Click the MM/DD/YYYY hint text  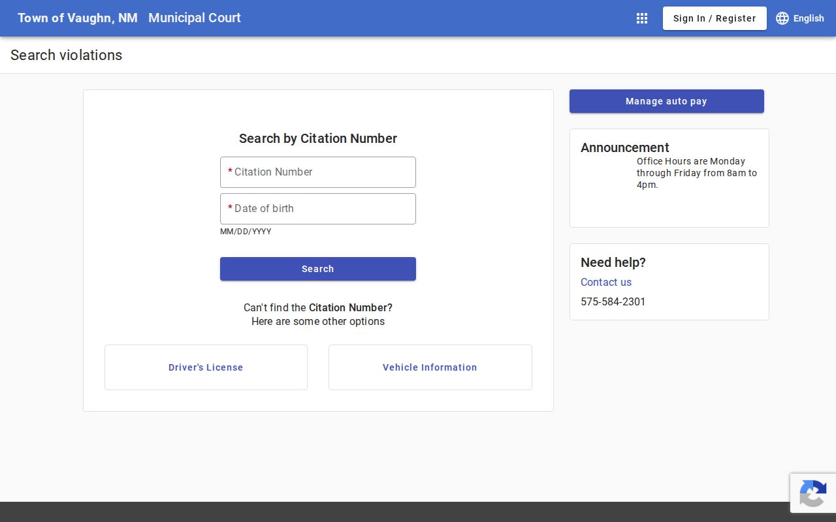point(246,232)
